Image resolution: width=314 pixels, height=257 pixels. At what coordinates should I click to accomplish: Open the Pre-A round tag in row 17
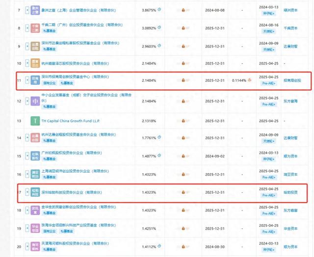point(268,195)
